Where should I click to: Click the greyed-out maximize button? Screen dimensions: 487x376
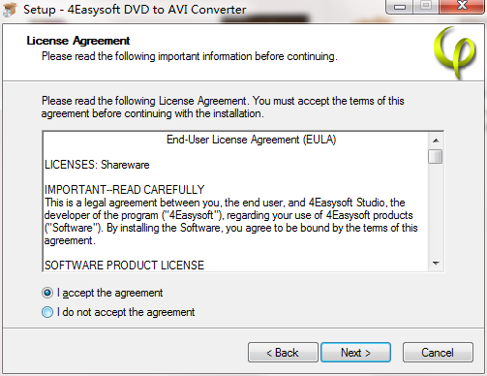(x=426, y=7)
